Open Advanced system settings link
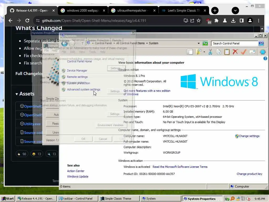 [x=84, y=89]
